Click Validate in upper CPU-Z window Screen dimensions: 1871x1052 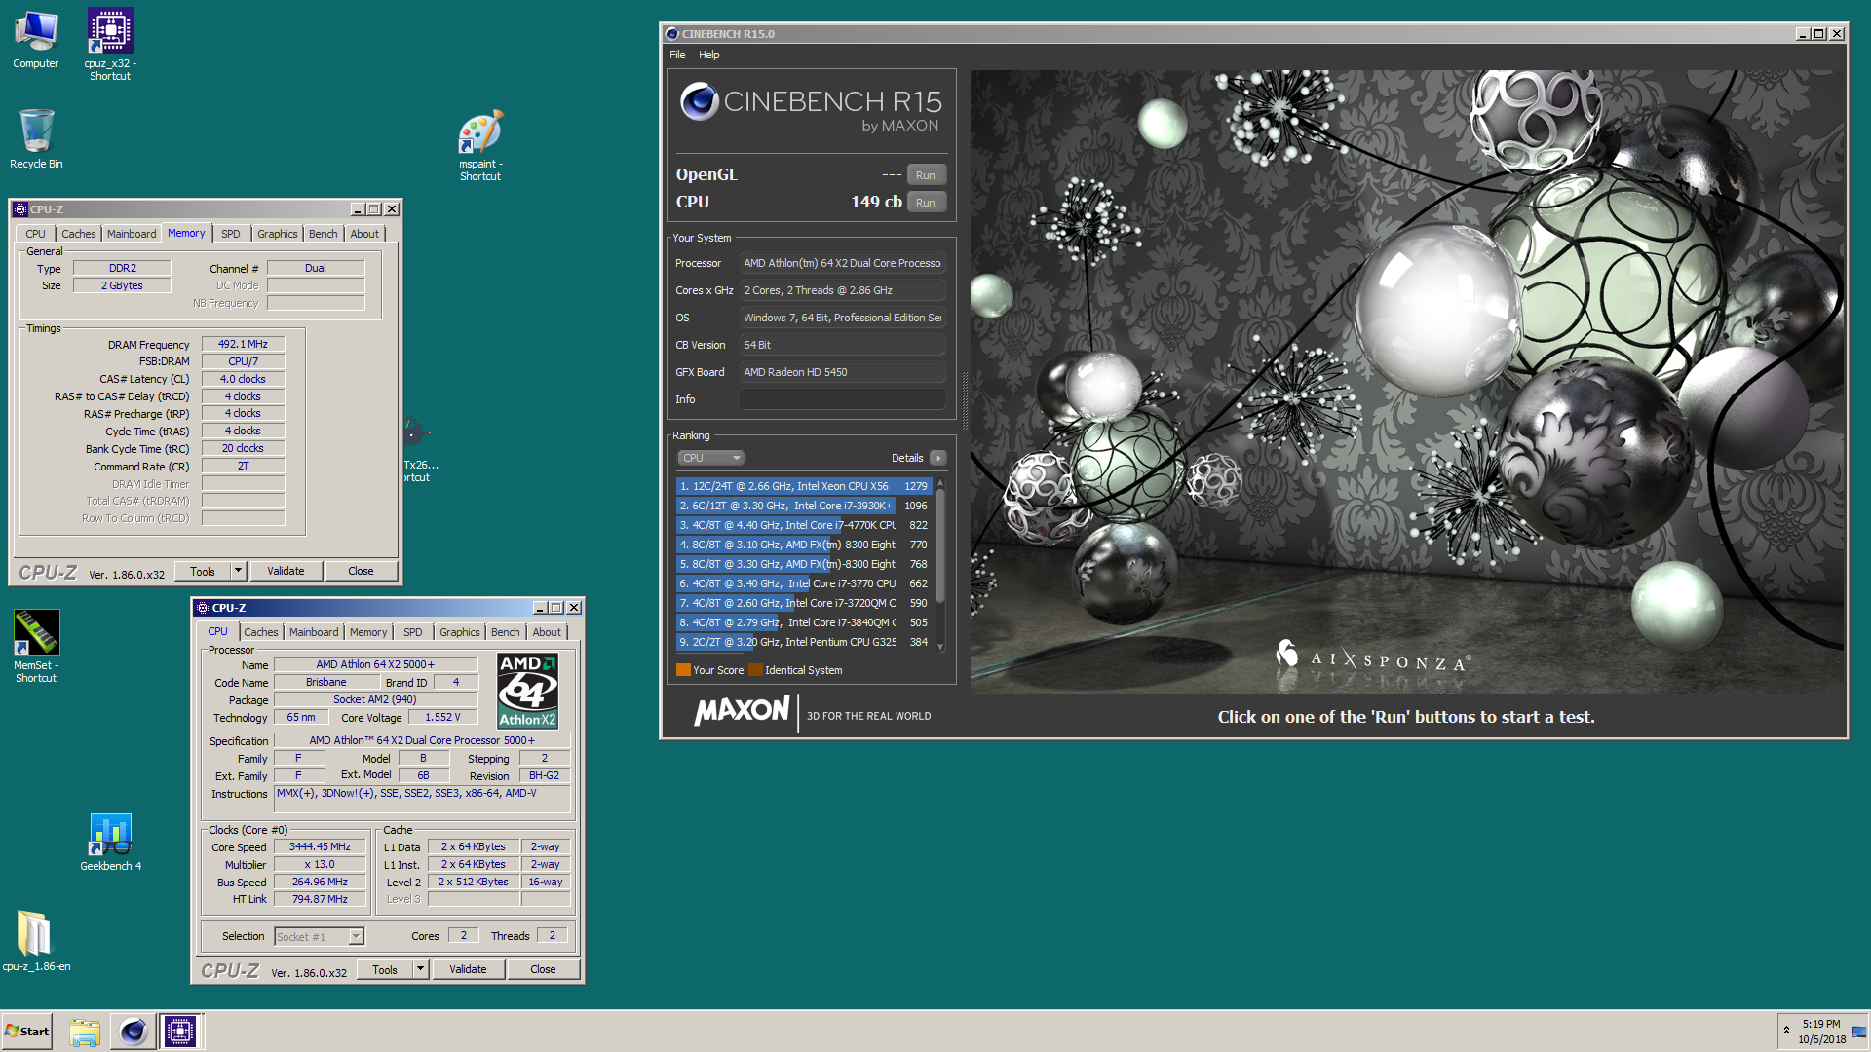[x=286, y=572]
